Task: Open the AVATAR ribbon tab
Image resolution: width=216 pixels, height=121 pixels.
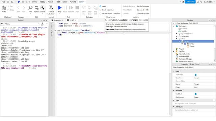Action: (51, 2)
